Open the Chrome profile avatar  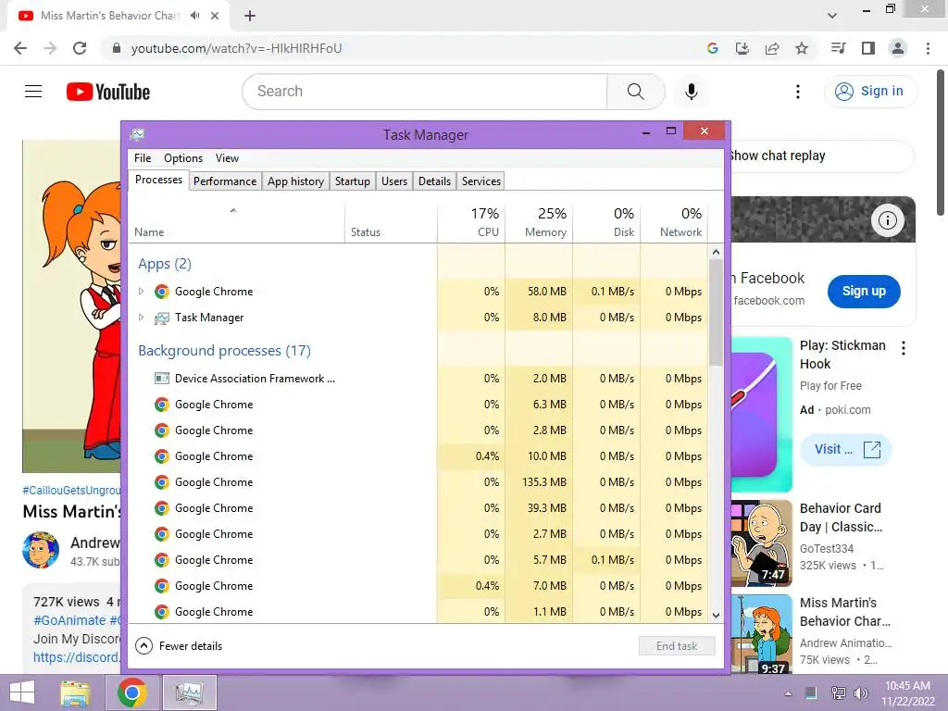[x=898, y=48]
